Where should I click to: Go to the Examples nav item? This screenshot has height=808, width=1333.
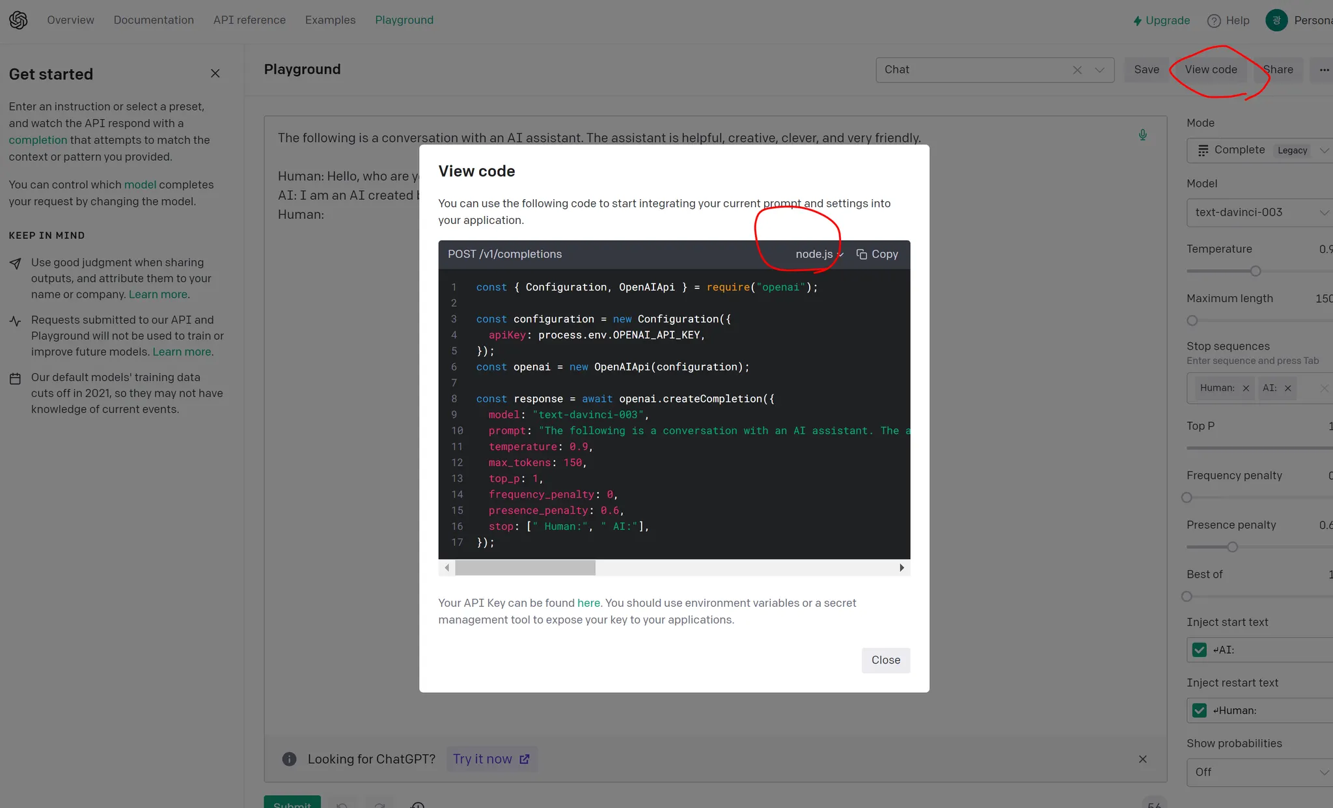[330, 20]
